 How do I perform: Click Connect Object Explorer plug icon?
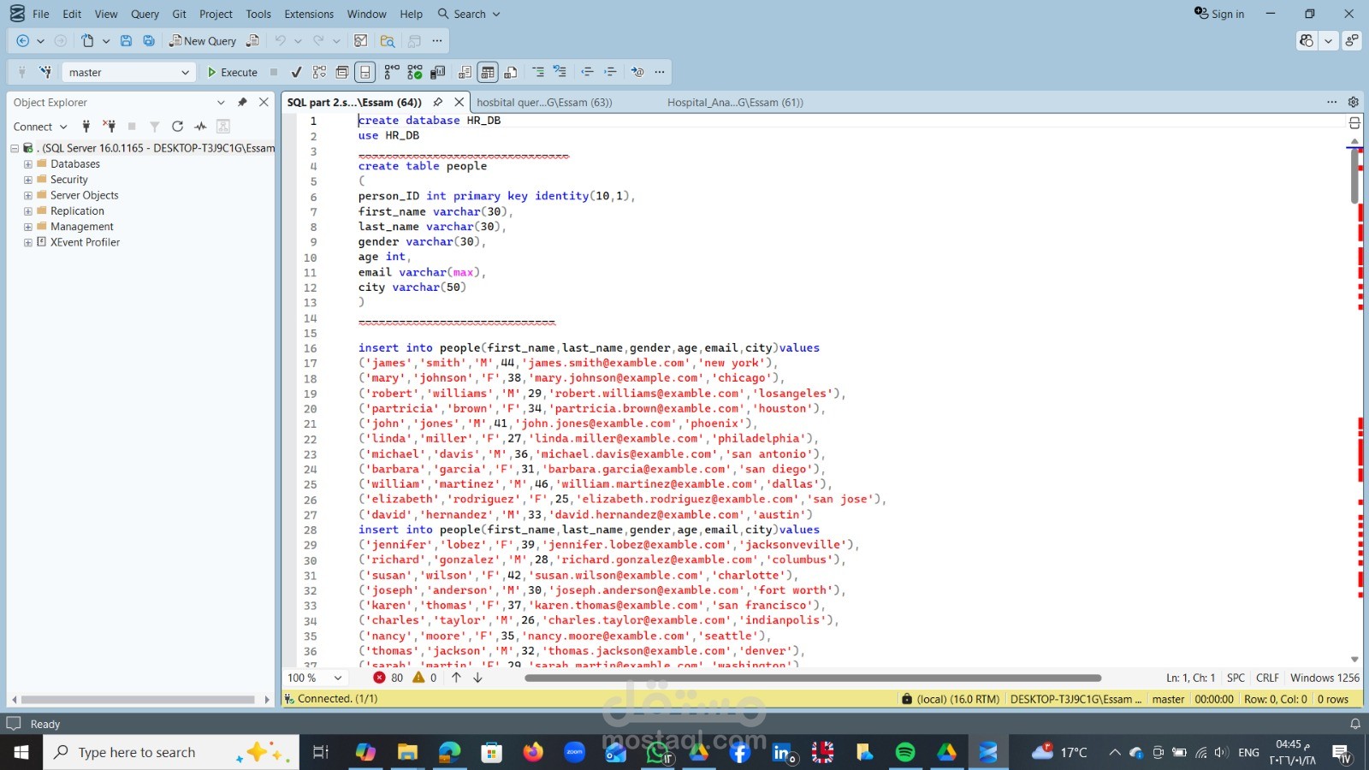(86, 127)
